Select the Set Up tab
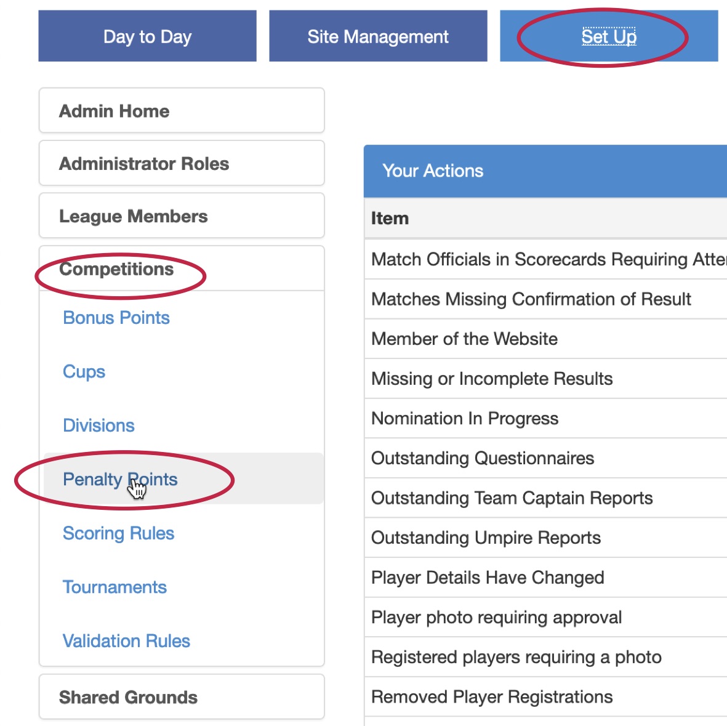The height and width of the screenshot is (726, 727). (609, 36)
